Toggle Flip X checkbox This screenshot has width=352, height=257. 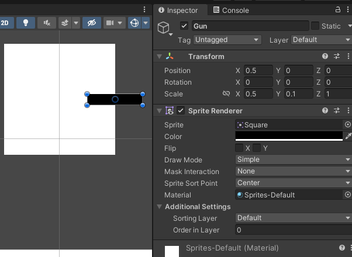(x=239, y=148)
